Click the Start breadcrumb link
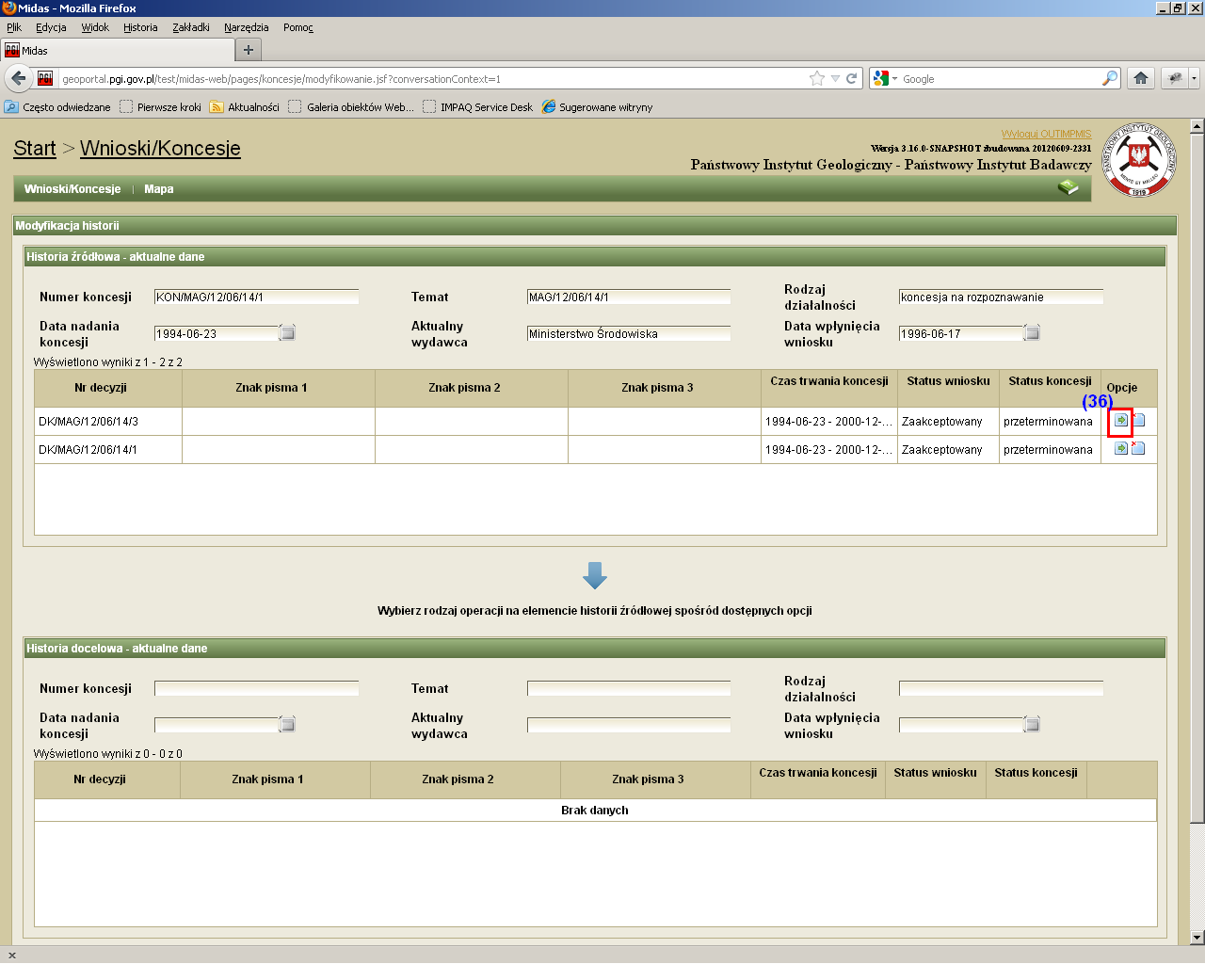The height and width of the screenshot is (964, 1205). 35,148
